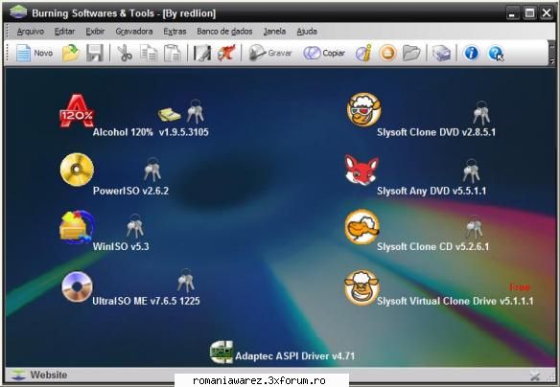This screenshot has height=387, width=560.
Task: Click the scissors cut toolbar icon
Action: [125, 53]
